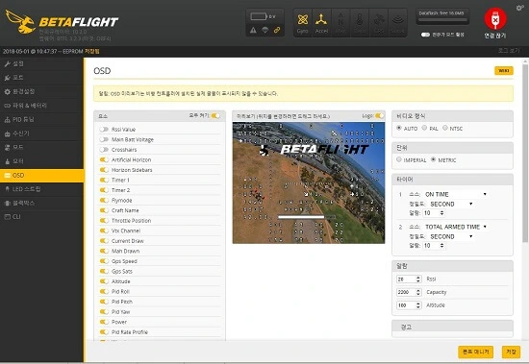Open timer 2 precision SECOND dropdown
529x364 pixels.
coord(451,236)
